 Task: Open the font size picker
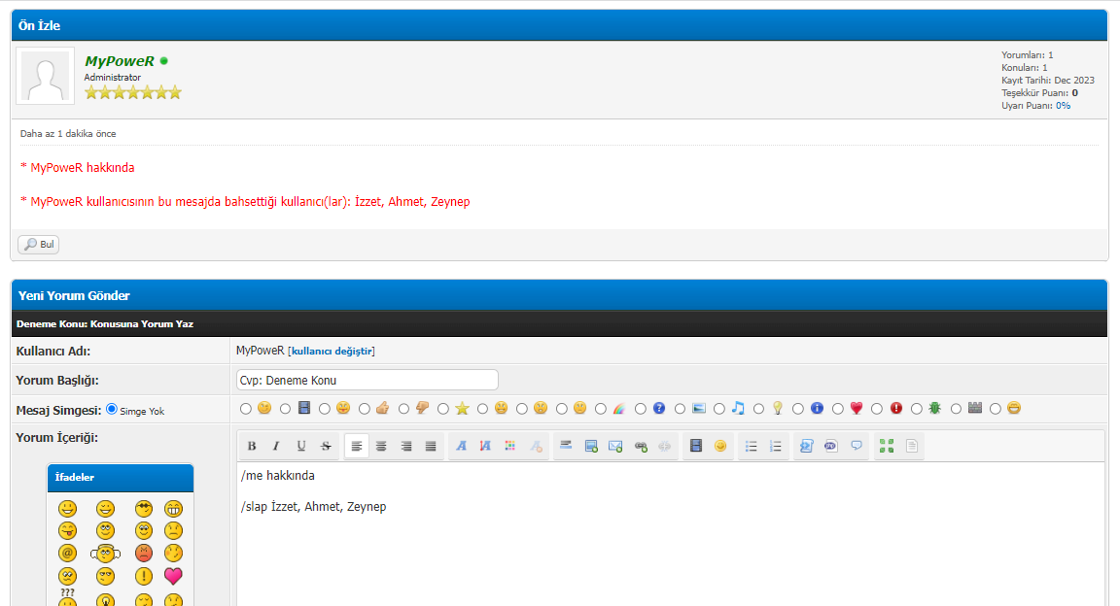tap(485, 446)
